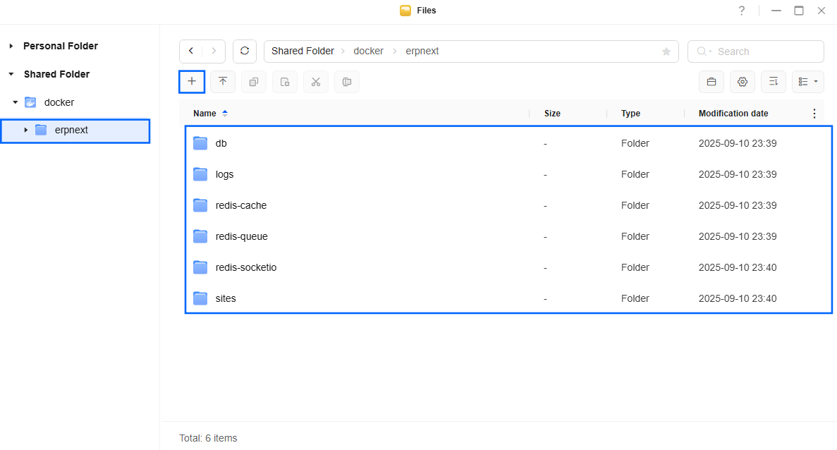
Task: Select the redis-queue folder name
Action: pos(241,236)
